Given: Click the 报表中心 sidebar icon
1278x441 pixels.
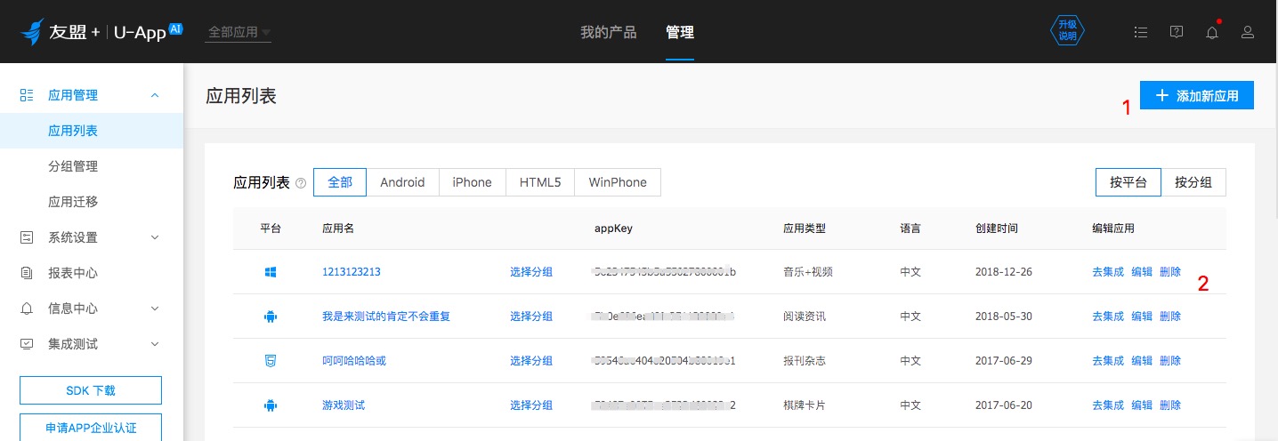Looking at the screenshot, I should 27,273.
